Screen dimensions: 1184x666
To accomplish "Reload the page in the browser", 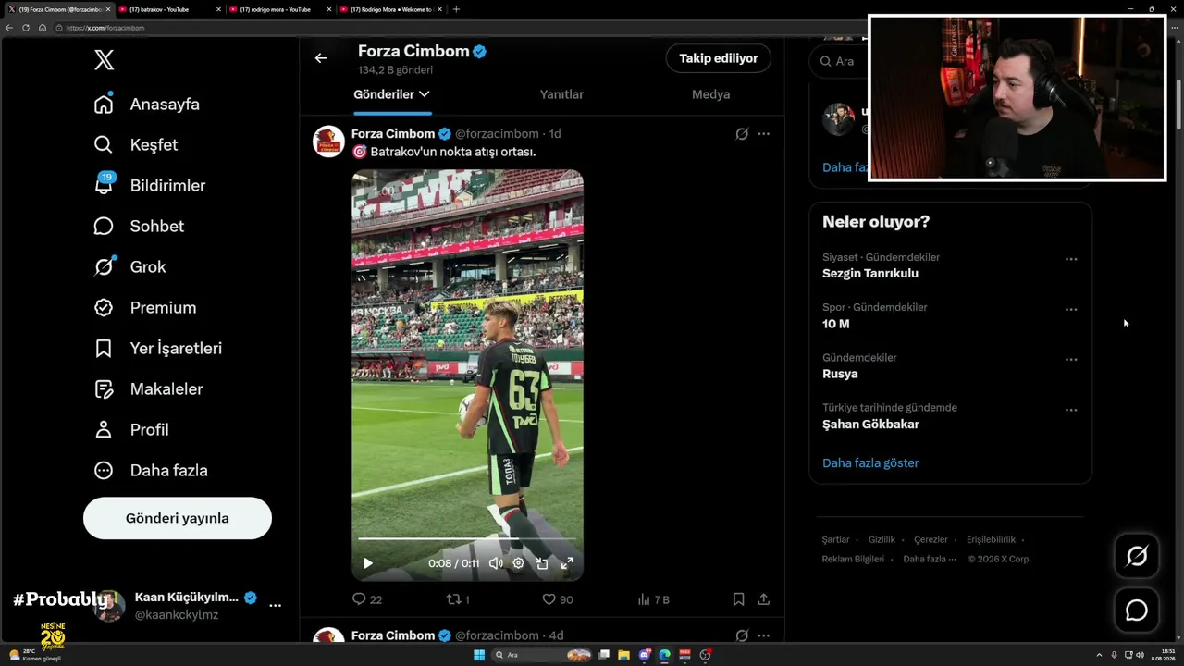I will point(26,28).
